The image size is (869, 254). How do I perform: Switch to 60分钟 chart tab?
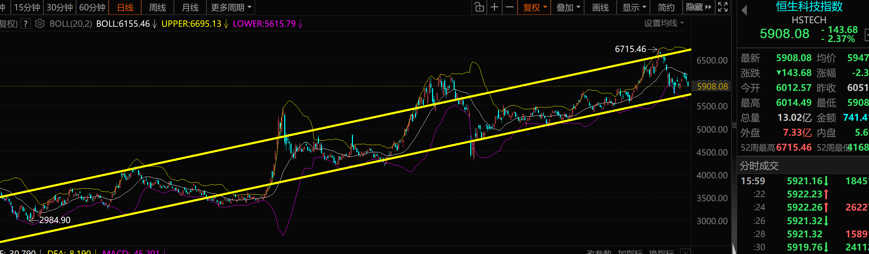[x=92, y=7]
